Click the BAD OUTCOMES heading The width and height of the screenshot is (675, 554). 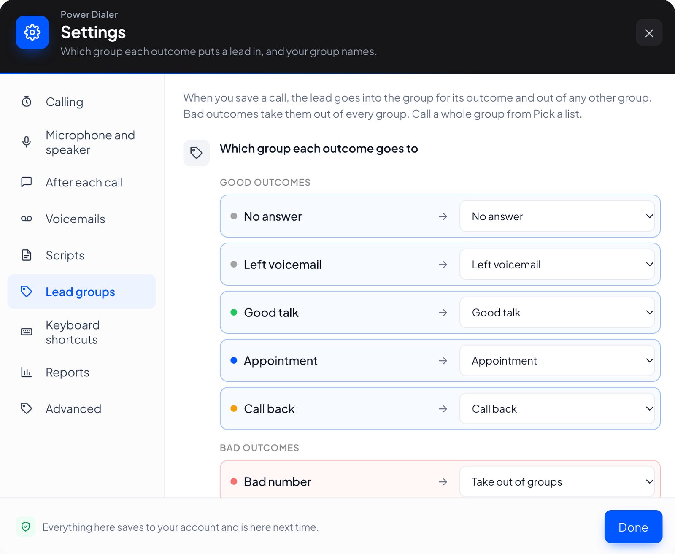click(259, 448)
